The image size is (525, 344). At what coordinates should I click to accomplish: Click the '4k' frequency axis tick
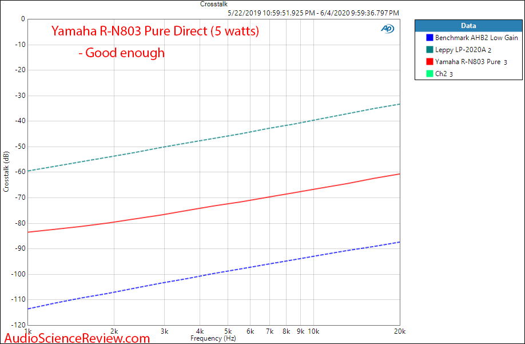pyautogui.click(x=200, y=331)
